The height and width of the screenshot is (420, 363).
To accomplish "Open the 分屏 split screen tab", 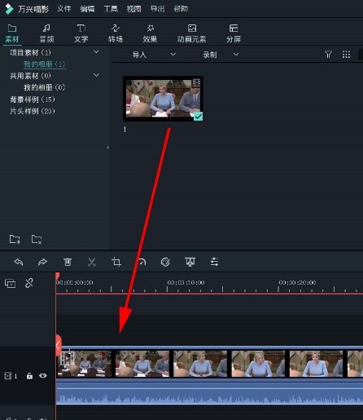I will tap(234, 33).
